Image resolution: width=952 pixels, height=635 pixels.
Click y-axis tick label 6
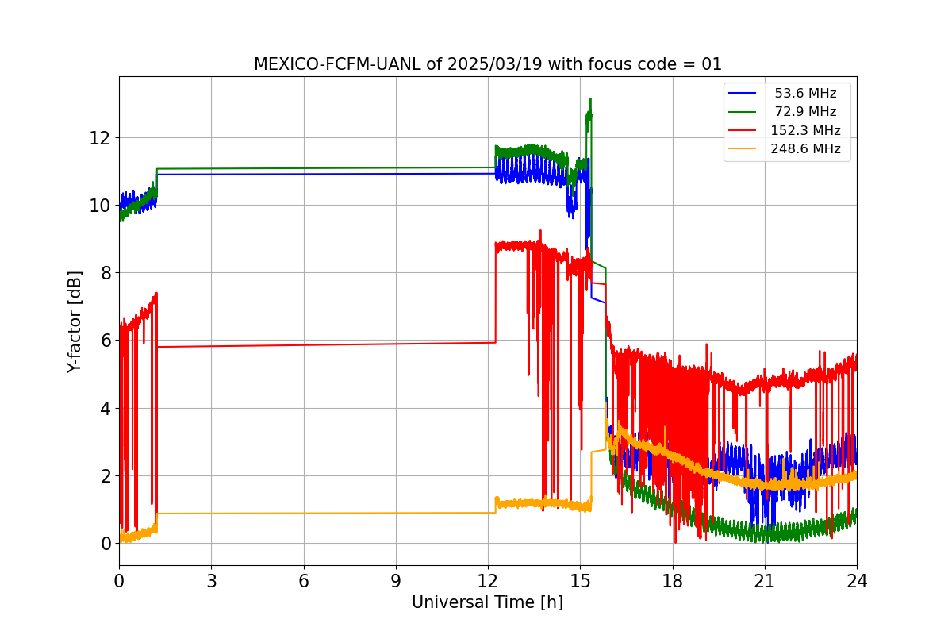coord(106,341)
